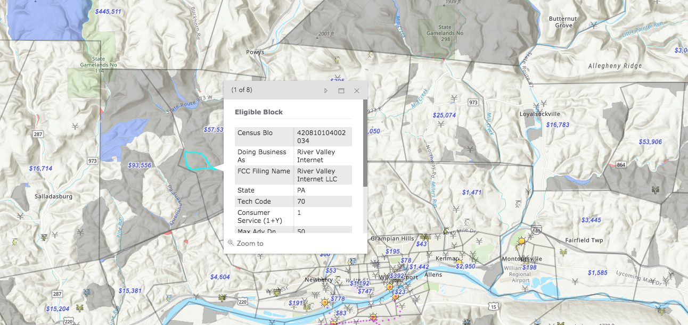The image size is (688, 325).
Task: Select the Census Block value in the popup
Action: tap(323, 136)
